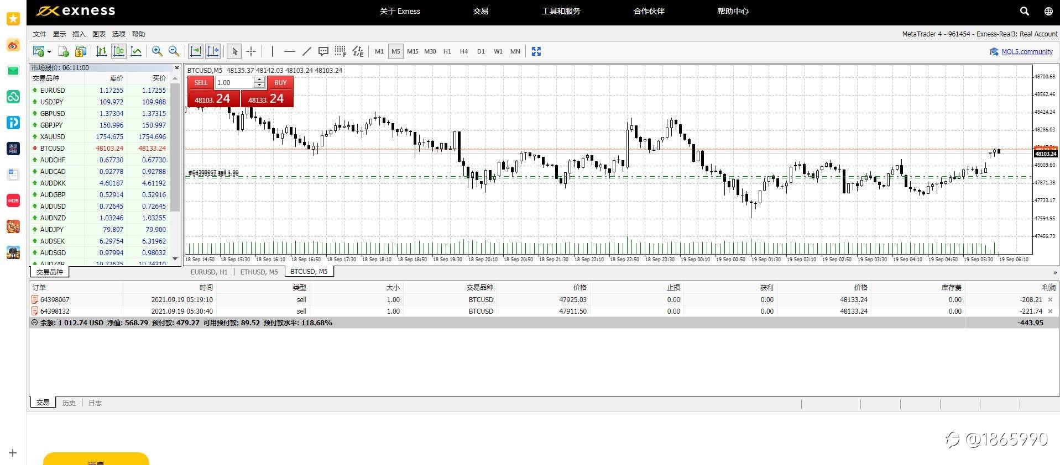Open the 文件 menu
Viewport: 1060px width, 465px height.
point(40,34)
